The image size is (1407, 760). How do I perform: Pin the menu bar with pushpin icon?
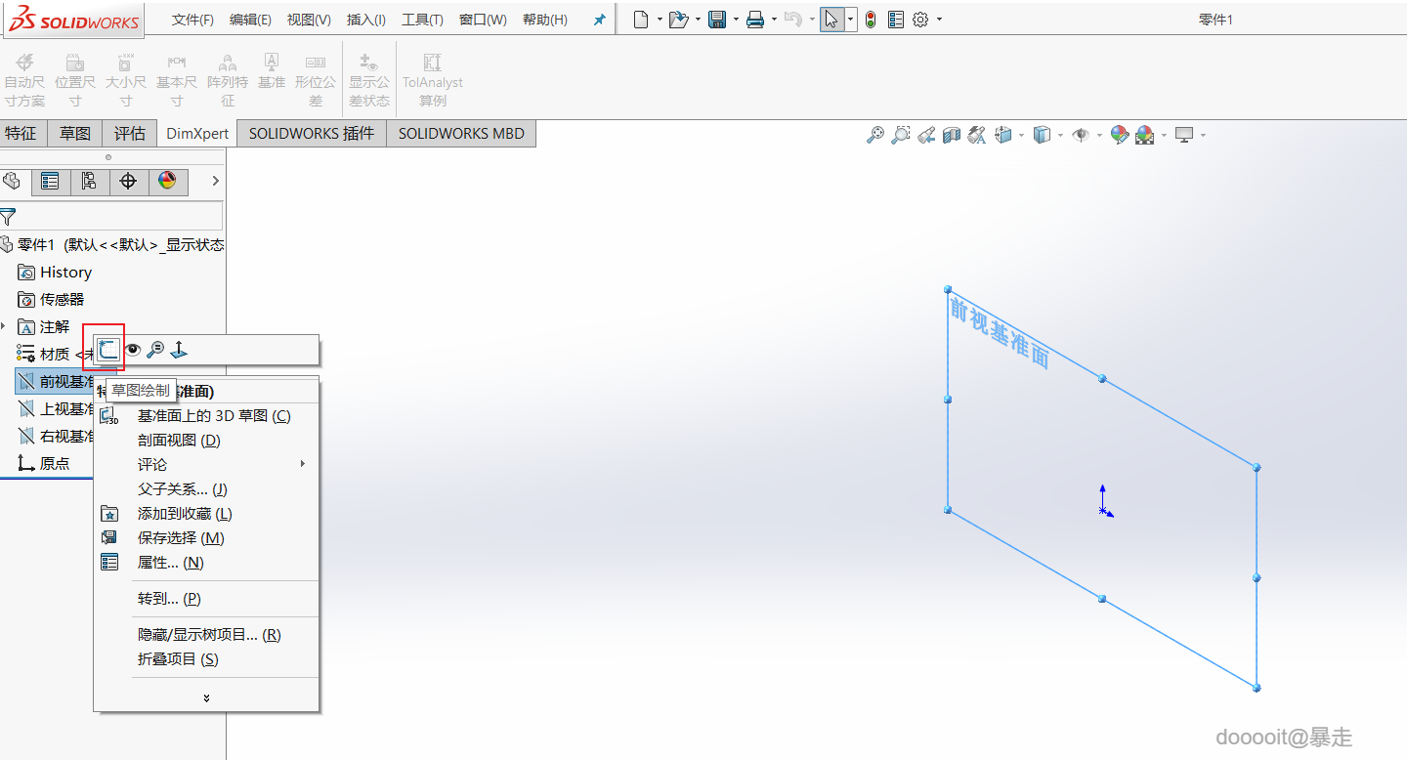pyautogui.click(x=600, y=20)
